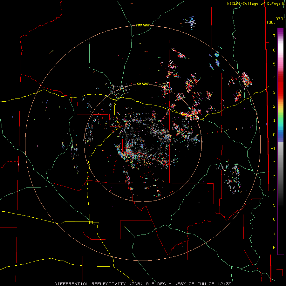Select the -3 tick label on scale
The height and width of the screenshot is (286, 286).
pyautogui.click(x=273, y=177)
